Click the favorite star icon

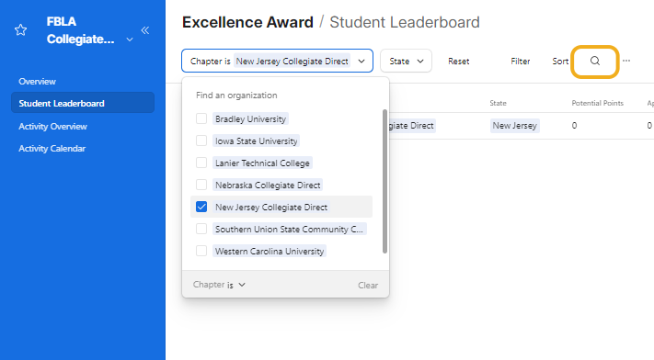[20, 30]
